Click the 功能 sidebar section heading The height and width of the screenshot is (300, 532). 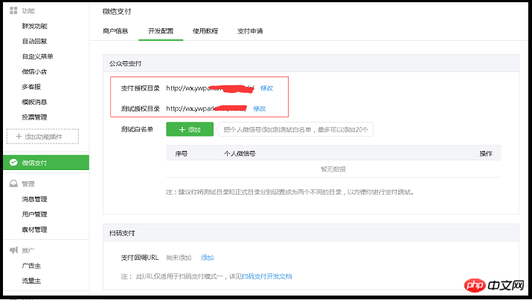tap(28, 11)
